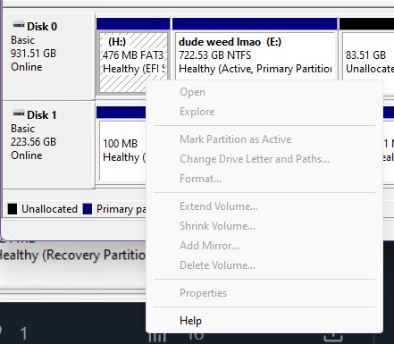The height and width of the screenshot is (344, 394).
Task: Click the Online status under Disk 0
Action: pyautogui.click(x=27, y=67)
